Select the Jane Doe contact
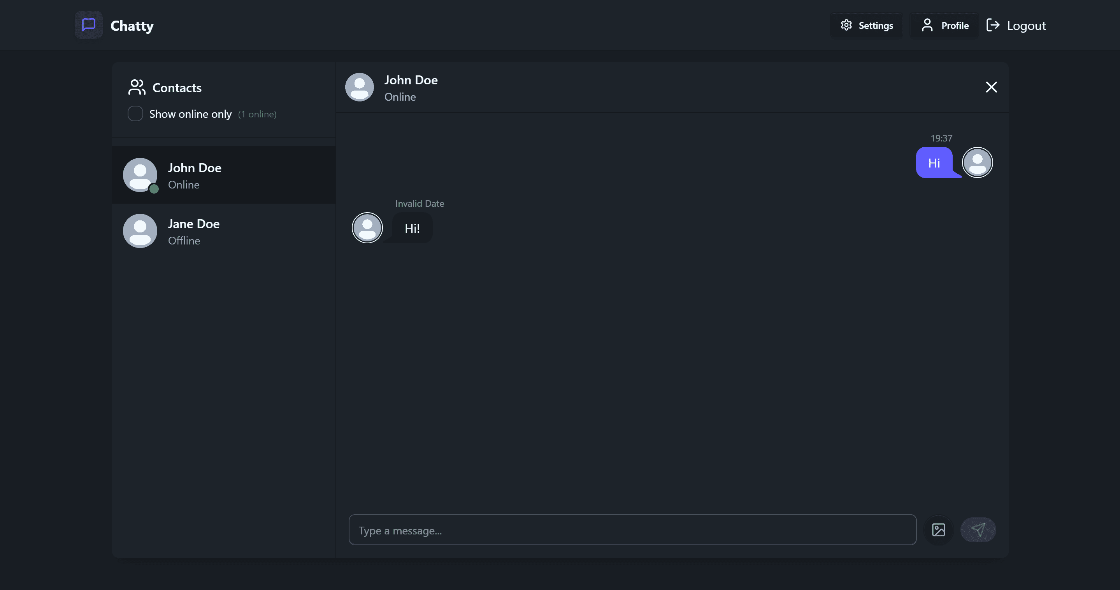The width and height of the screenshot is (1120, 590). pos(224,231)
